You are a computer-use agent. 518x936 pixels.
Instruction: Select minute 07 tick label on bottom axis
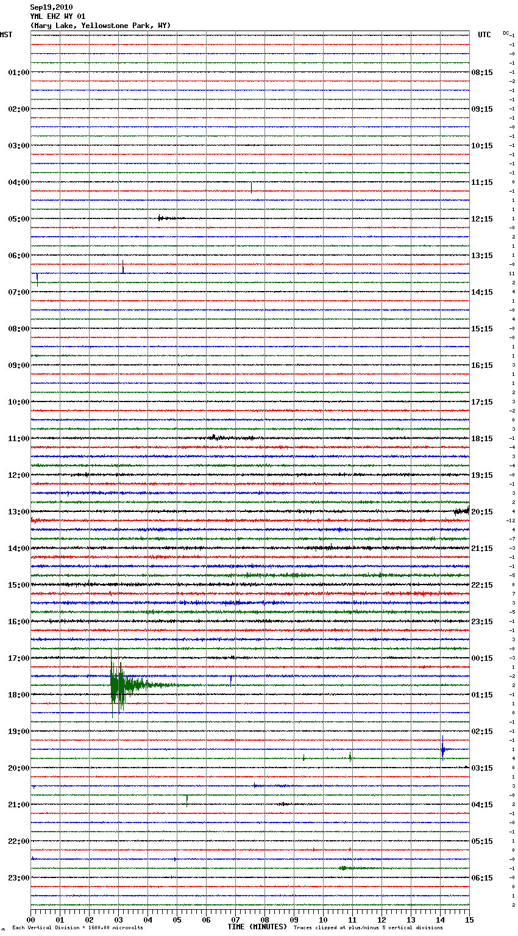coord(235,920)
